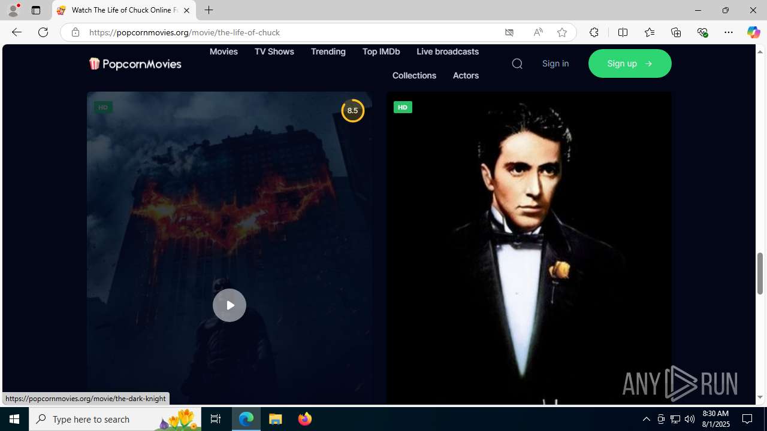The height and width of the screenshot is (431, 767).
Task: Refresh the page
Action: (43, 32)
